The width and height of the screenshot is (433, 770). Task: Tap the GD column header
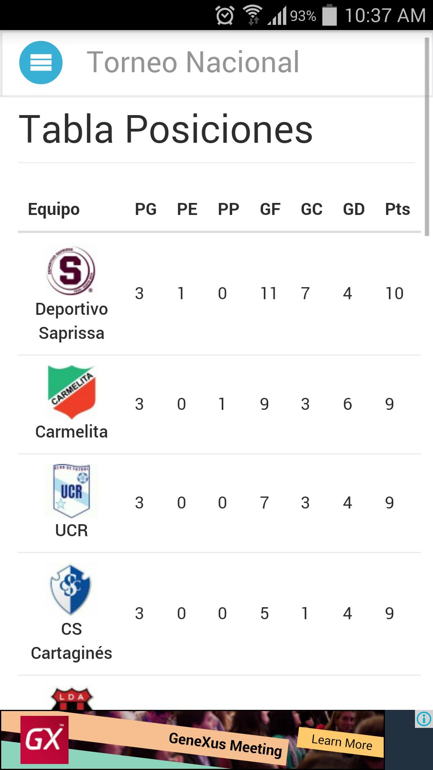click(x=354, y=209)
